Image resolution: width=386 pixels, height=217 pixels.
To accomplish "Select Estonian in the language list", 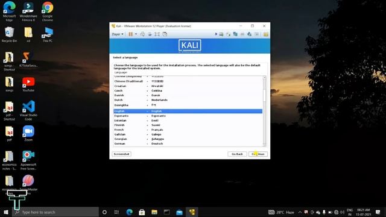I will click(188, 121).
